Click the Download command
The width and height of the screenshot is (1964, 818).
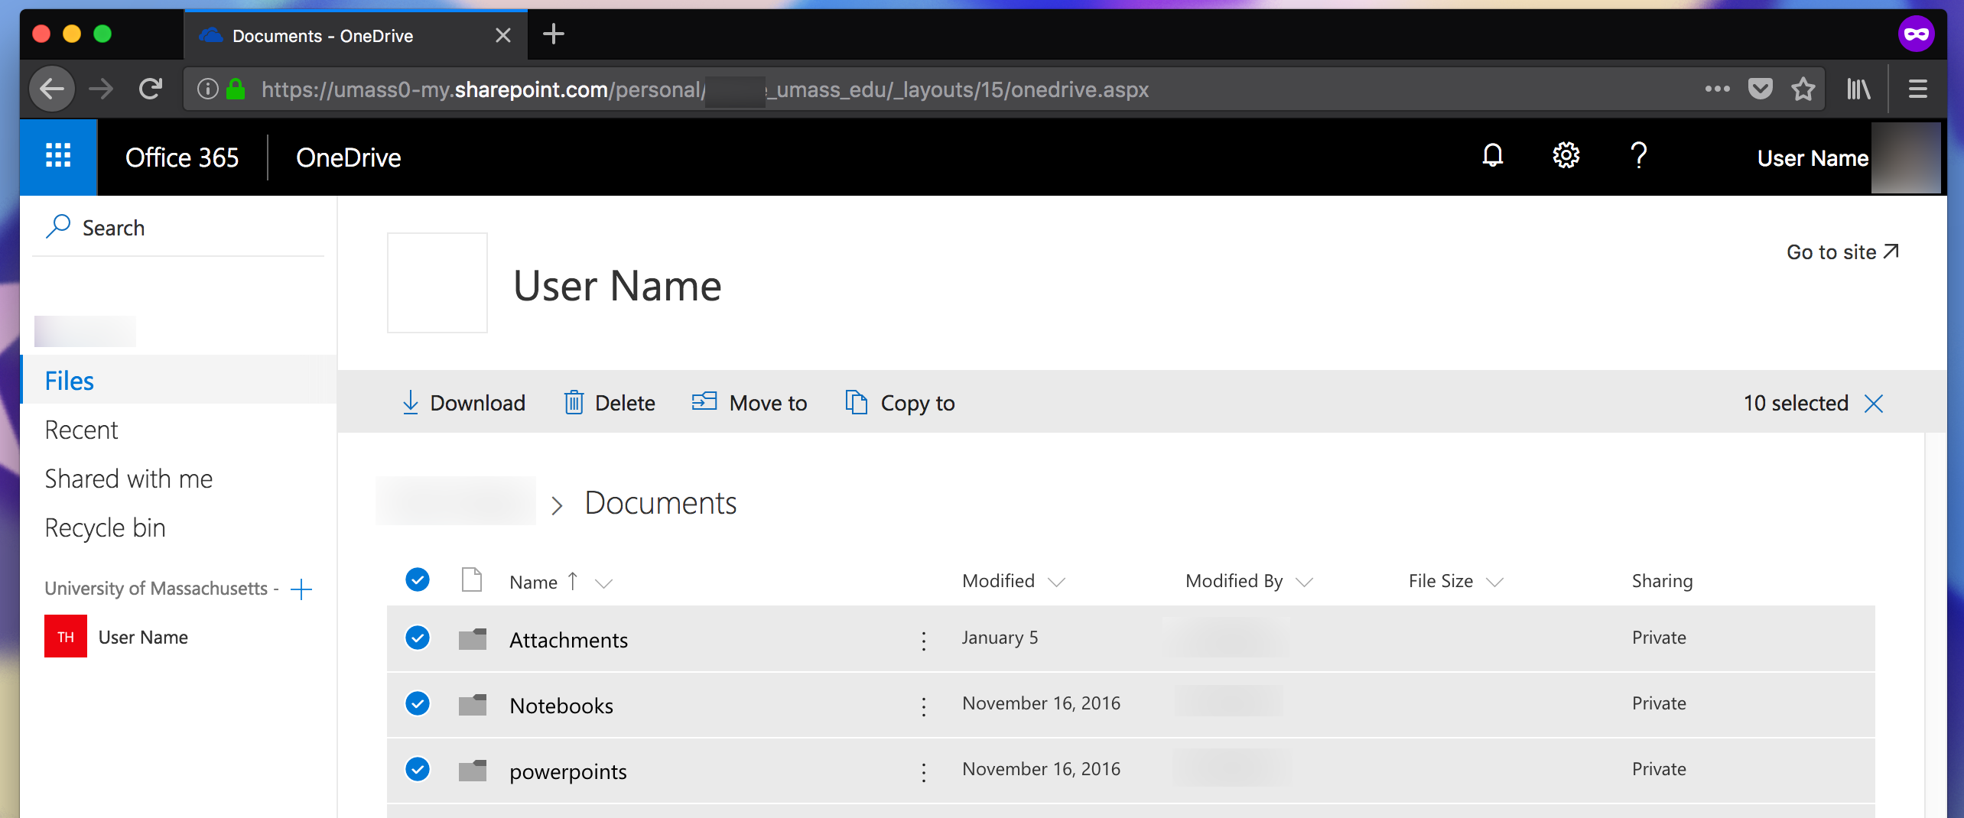[463, 403]
